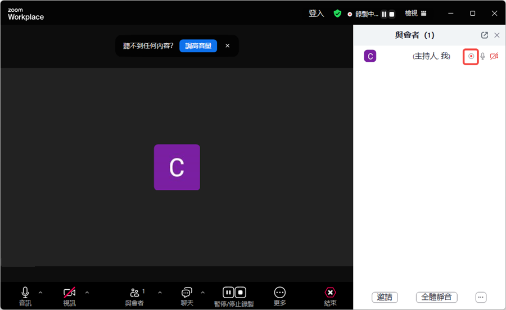End the meeting with 結束

[x=330, y=297]
